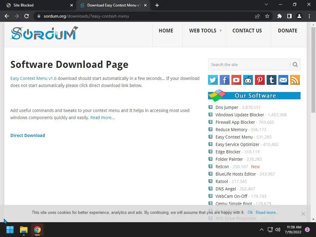
Task: Open ReIcon software link
Action: tap(222, 167)
